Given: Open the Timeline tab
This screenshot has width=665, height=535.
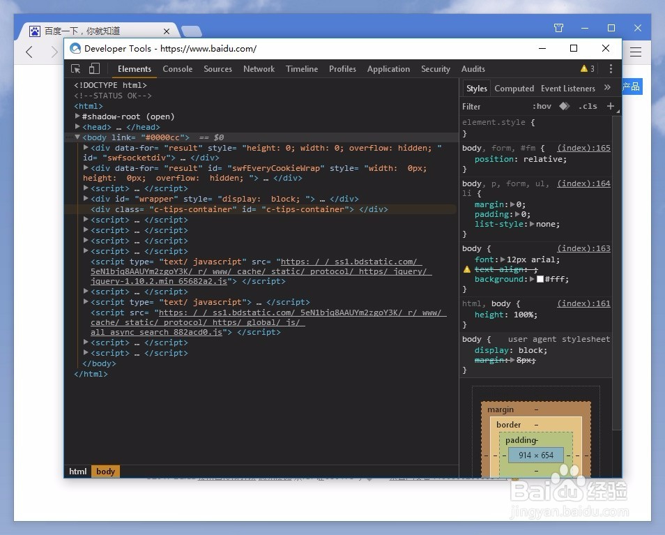Looking at the screenshot, I should 302,69.
